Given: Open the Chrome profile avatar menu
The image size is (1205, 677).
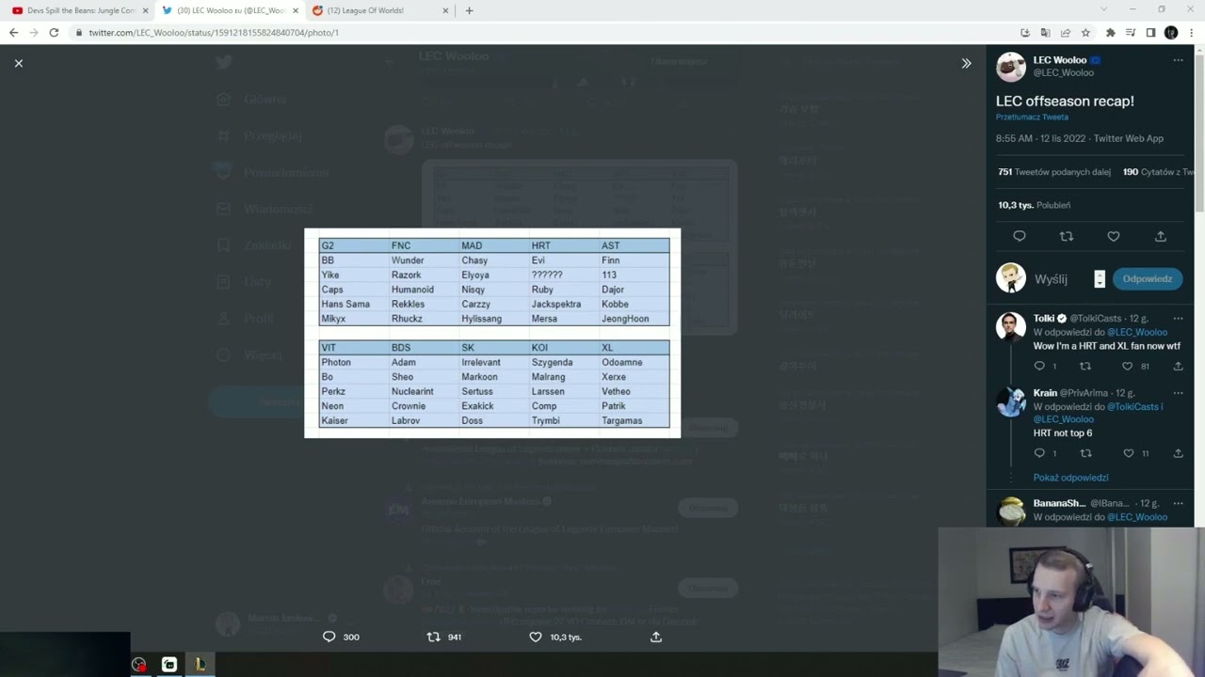Looking at the screenshot, I should (1171, 33).
